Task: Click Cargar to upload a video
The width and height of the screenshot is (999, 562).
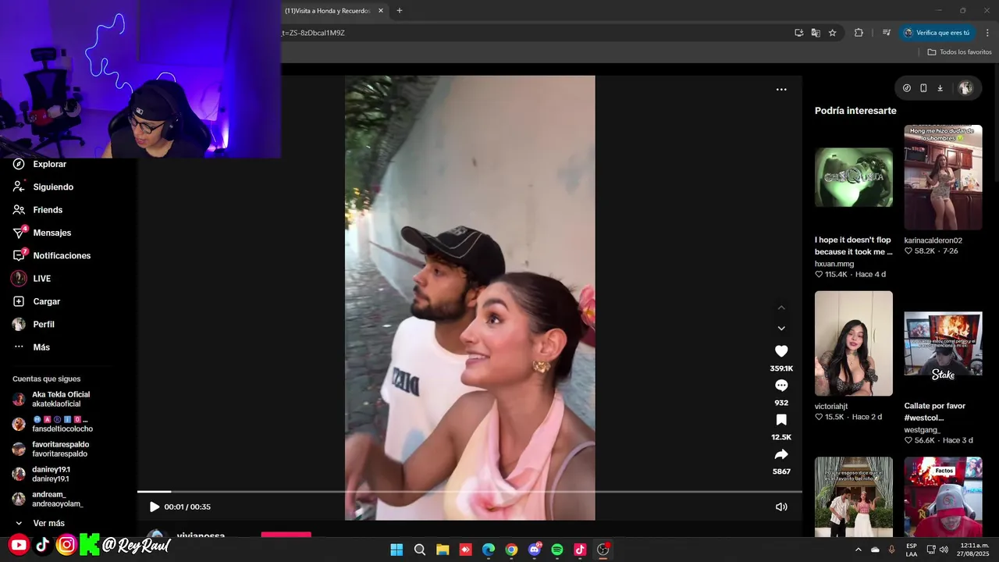Action: pos(37,301)
